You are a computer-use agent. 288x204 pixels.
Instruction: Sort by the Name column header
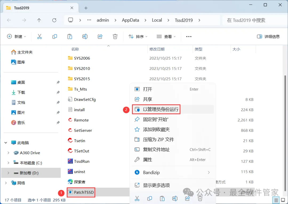click(x=75, y=49)
